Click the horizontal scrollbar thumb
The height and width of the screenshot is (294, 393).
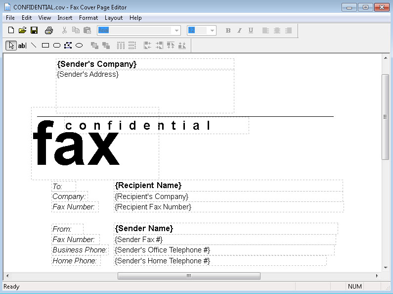tap(188, 276)
